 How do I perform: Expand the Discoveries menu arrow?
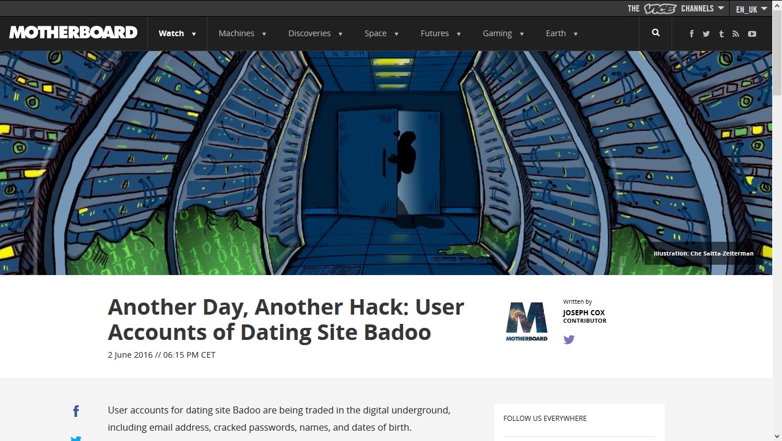coord(340,34)
